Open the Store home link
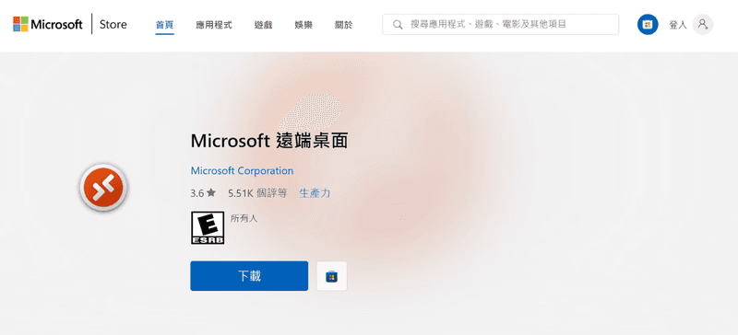Screen dimensions: 738x335 click(113, 25)
